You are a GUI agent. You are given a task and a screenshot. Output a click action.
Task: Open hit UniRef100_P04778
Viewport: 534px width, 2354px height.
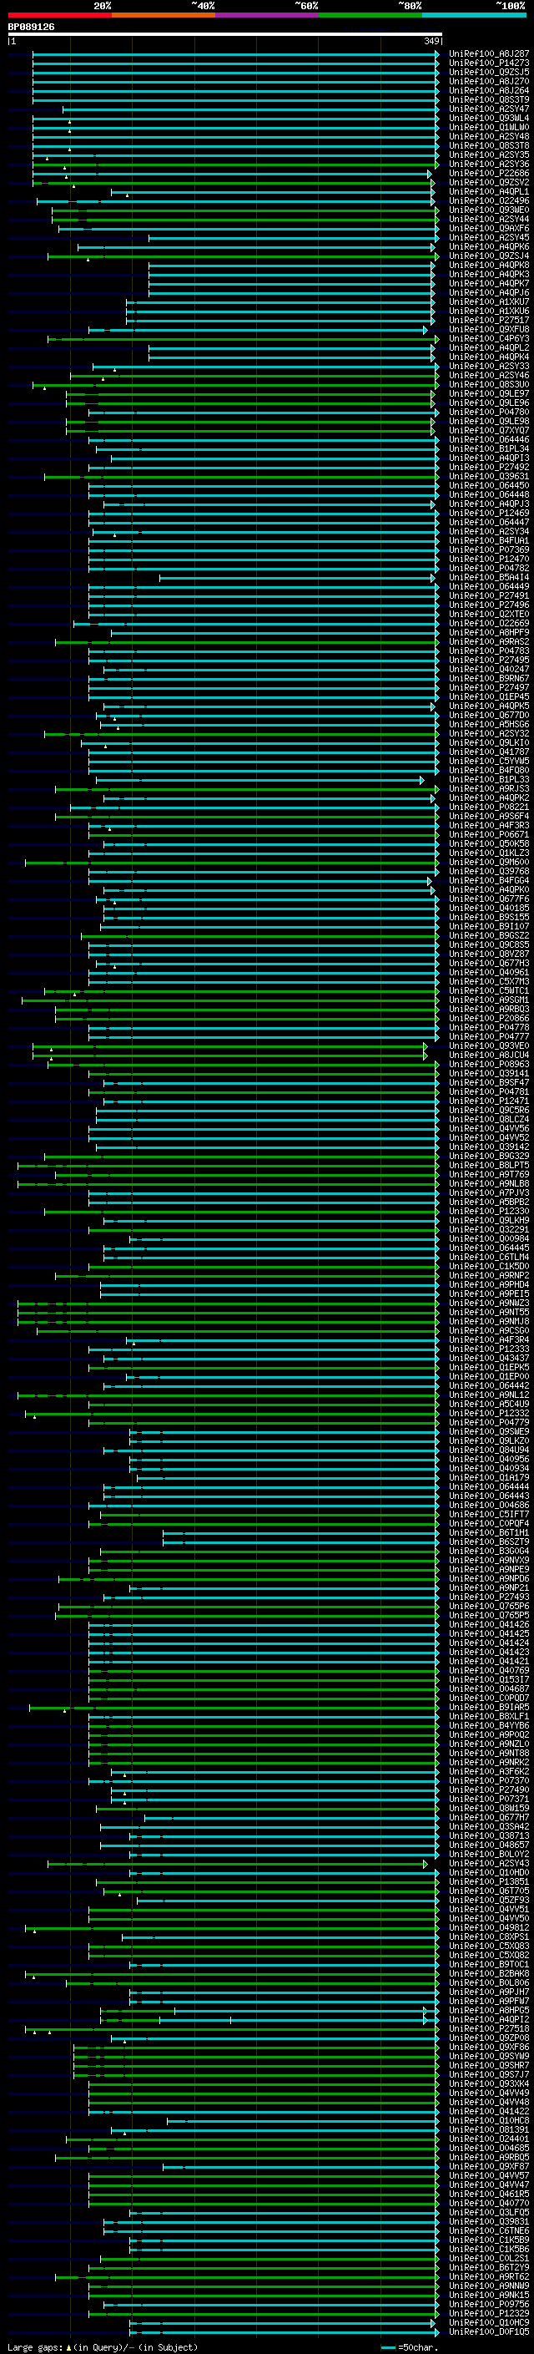[x=489, y=1027]
